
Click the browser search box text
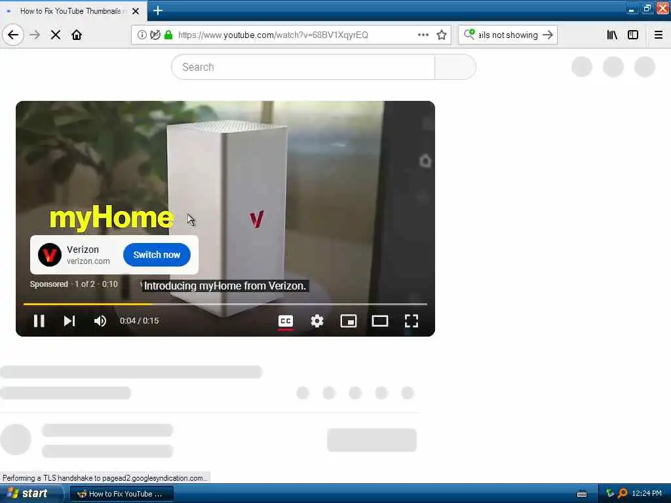coord(508,35)
